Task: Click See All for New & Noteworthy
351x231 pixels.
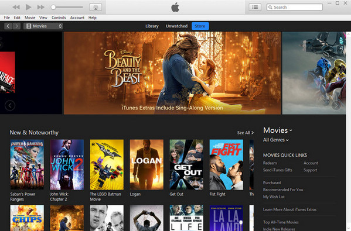Action: click(x=246, y=133)
